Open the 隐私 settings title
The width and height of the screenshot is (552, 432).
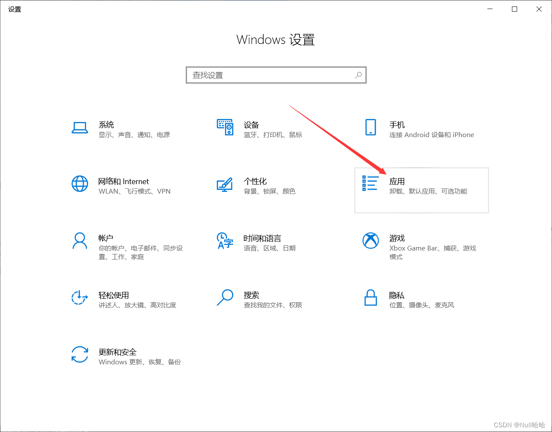click(397, 295)
